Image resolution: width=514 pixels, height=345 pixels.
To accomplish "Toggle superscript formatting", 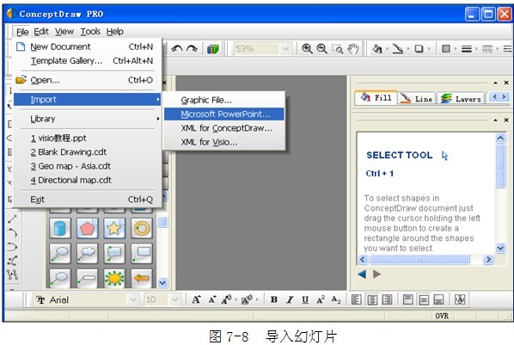I will [x=321, y=299].
